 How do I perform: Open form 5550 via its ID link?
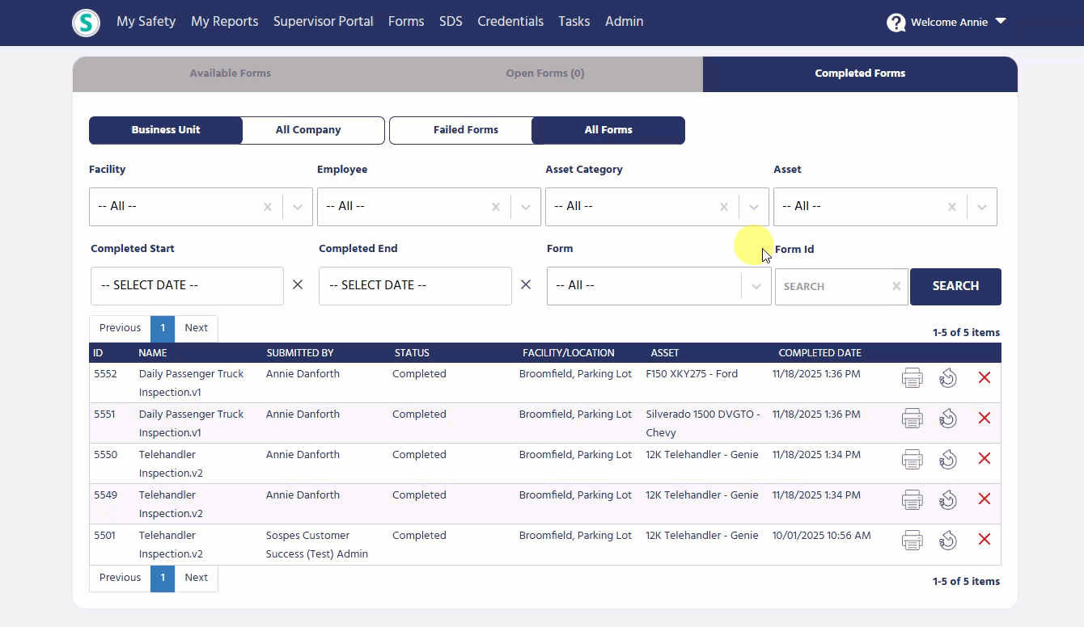tap(106, 454)
